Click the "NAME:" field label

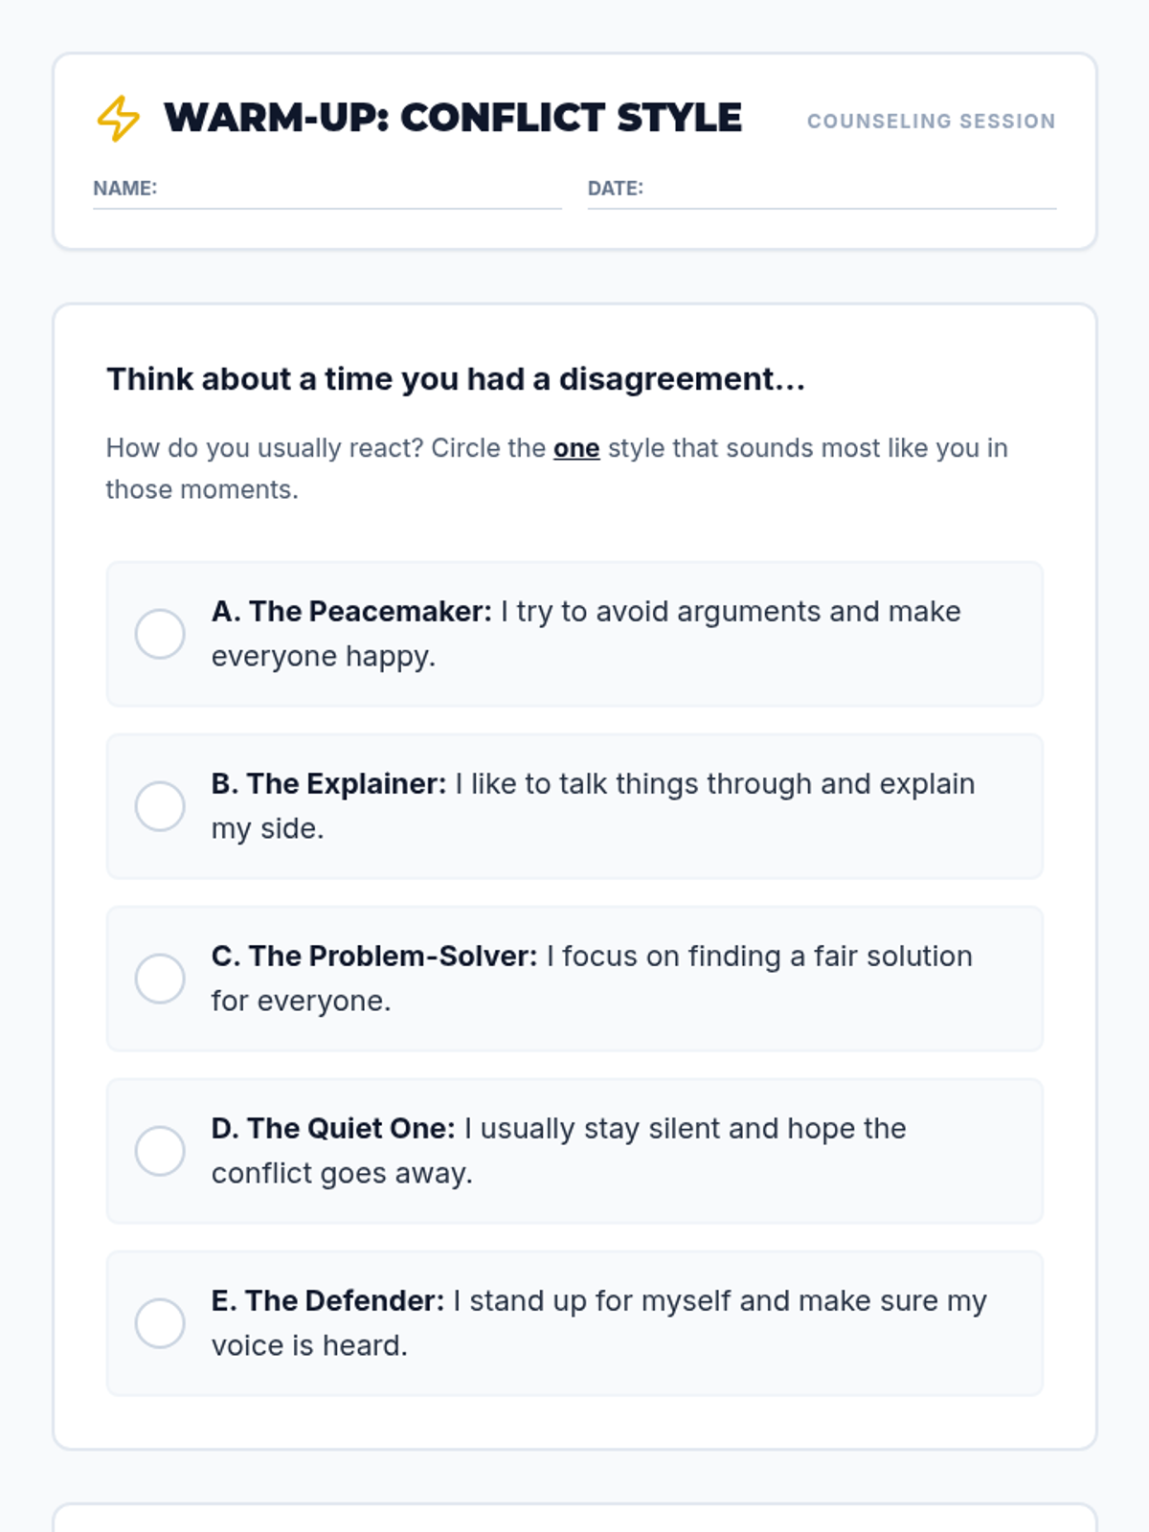pos(125,189)
